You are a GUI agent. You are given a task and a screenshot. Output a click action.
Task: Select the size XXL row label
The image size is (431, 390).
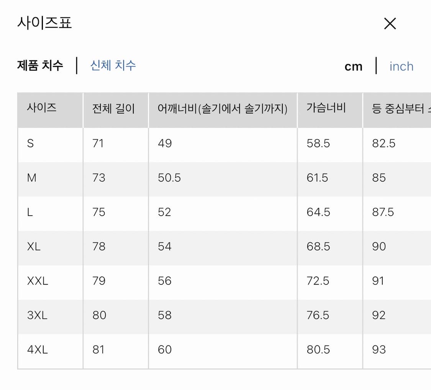(x=36, y=281)
